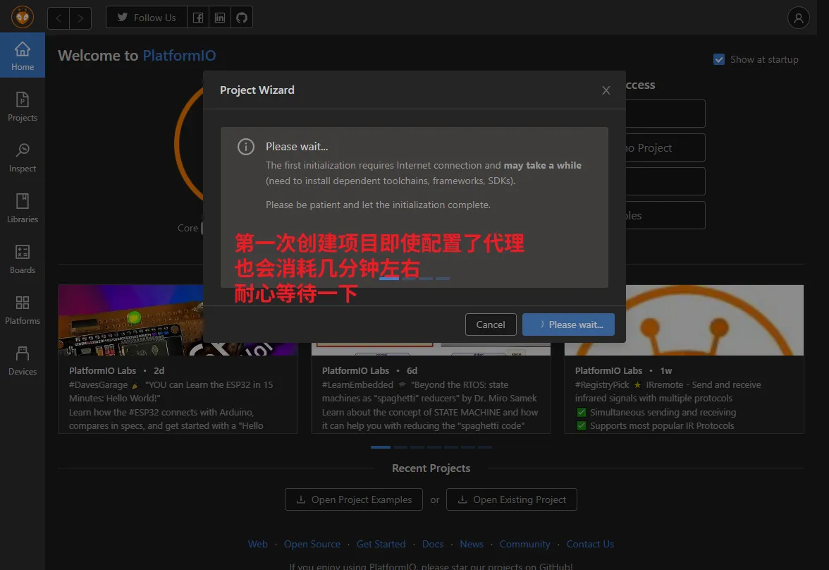This screenshot has width=829, height=570.
Task: Open the Get Started footer link
Action: pos(381,544)
